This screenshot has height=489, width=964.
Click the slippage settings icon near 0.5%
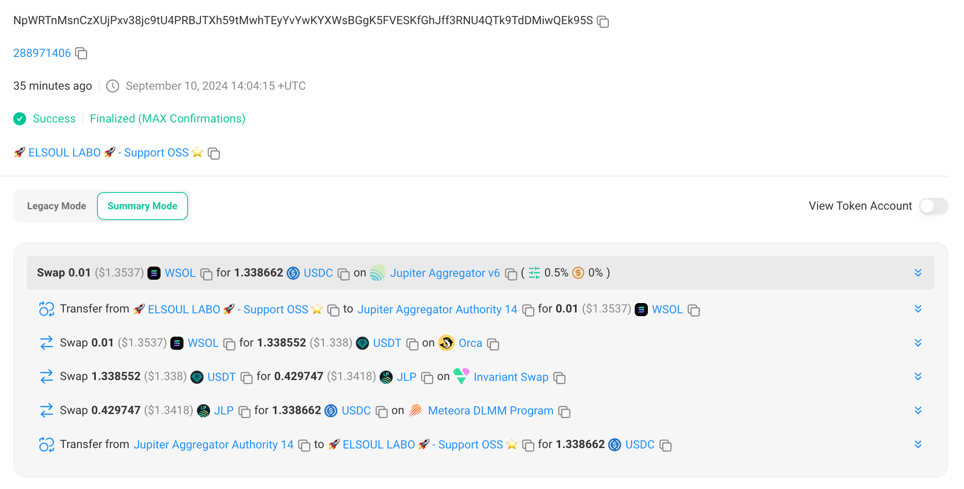point(534,273)
